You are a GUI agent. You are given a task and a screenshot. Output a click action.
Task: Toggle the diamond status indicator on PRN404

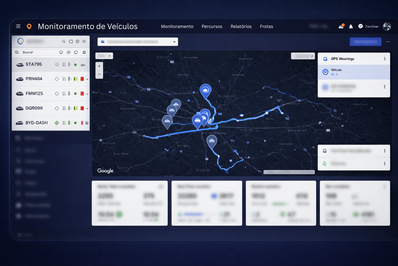click(57, 79)
